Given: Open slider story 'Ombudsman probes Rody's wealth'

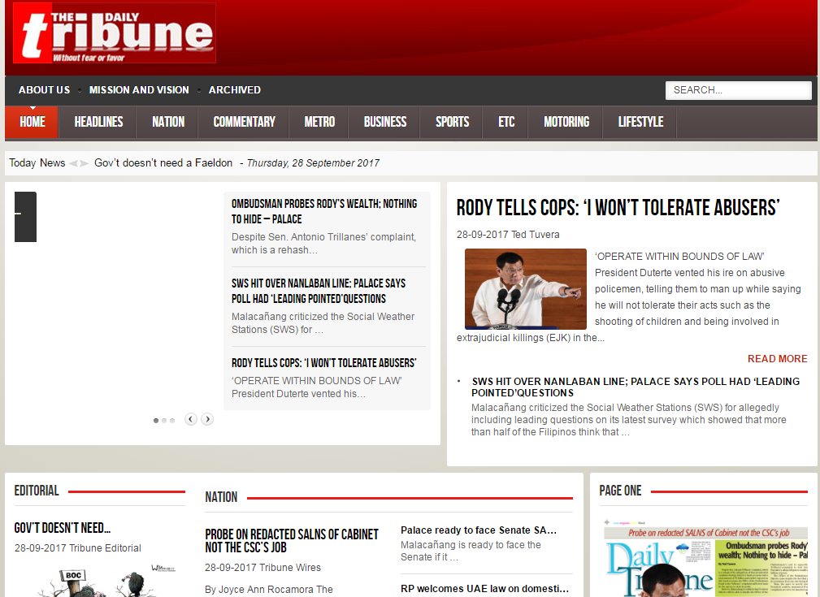Looking at the screenshot, I should (x=324, y=211).
